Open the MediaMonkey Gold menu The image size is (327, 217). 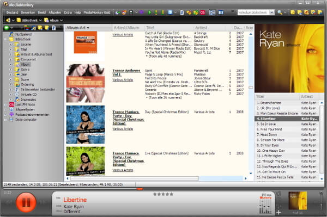point(97,13)
